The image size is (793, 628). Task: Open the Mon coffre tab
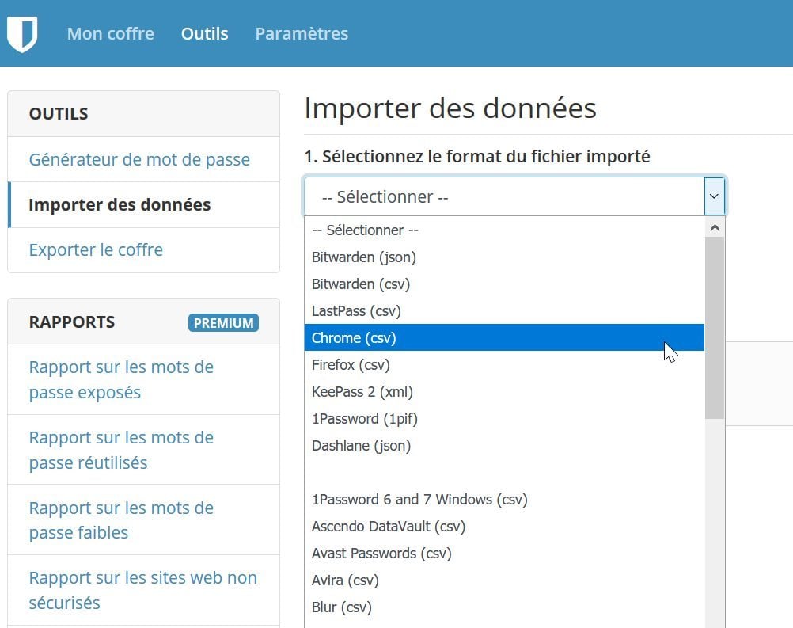coord(111,33)
